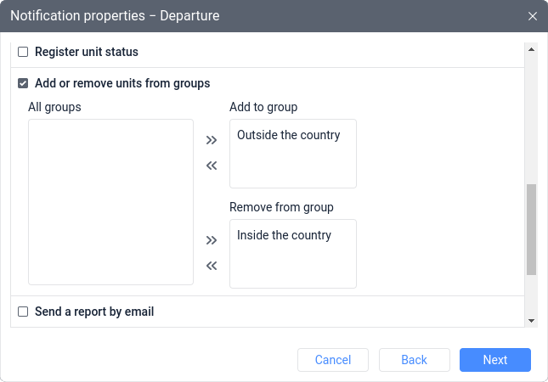This screenshot has width=548, height=382.
Task: Enable the Register unit status checkbox
Action: 23,52
